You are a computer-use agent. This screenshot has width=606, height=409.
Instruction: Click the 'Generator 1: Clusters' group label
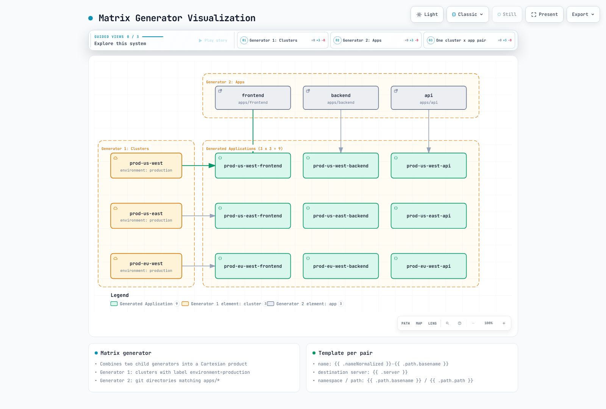tap(125, 149)
